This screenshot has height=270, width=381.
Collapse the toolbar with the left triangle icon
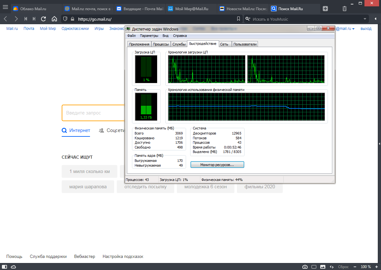pyautogui.click(x=375, y=19)
